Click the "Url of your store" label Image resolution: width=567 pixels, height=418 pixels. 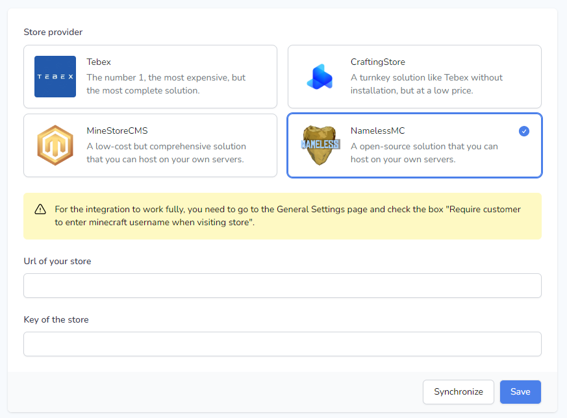58,261
